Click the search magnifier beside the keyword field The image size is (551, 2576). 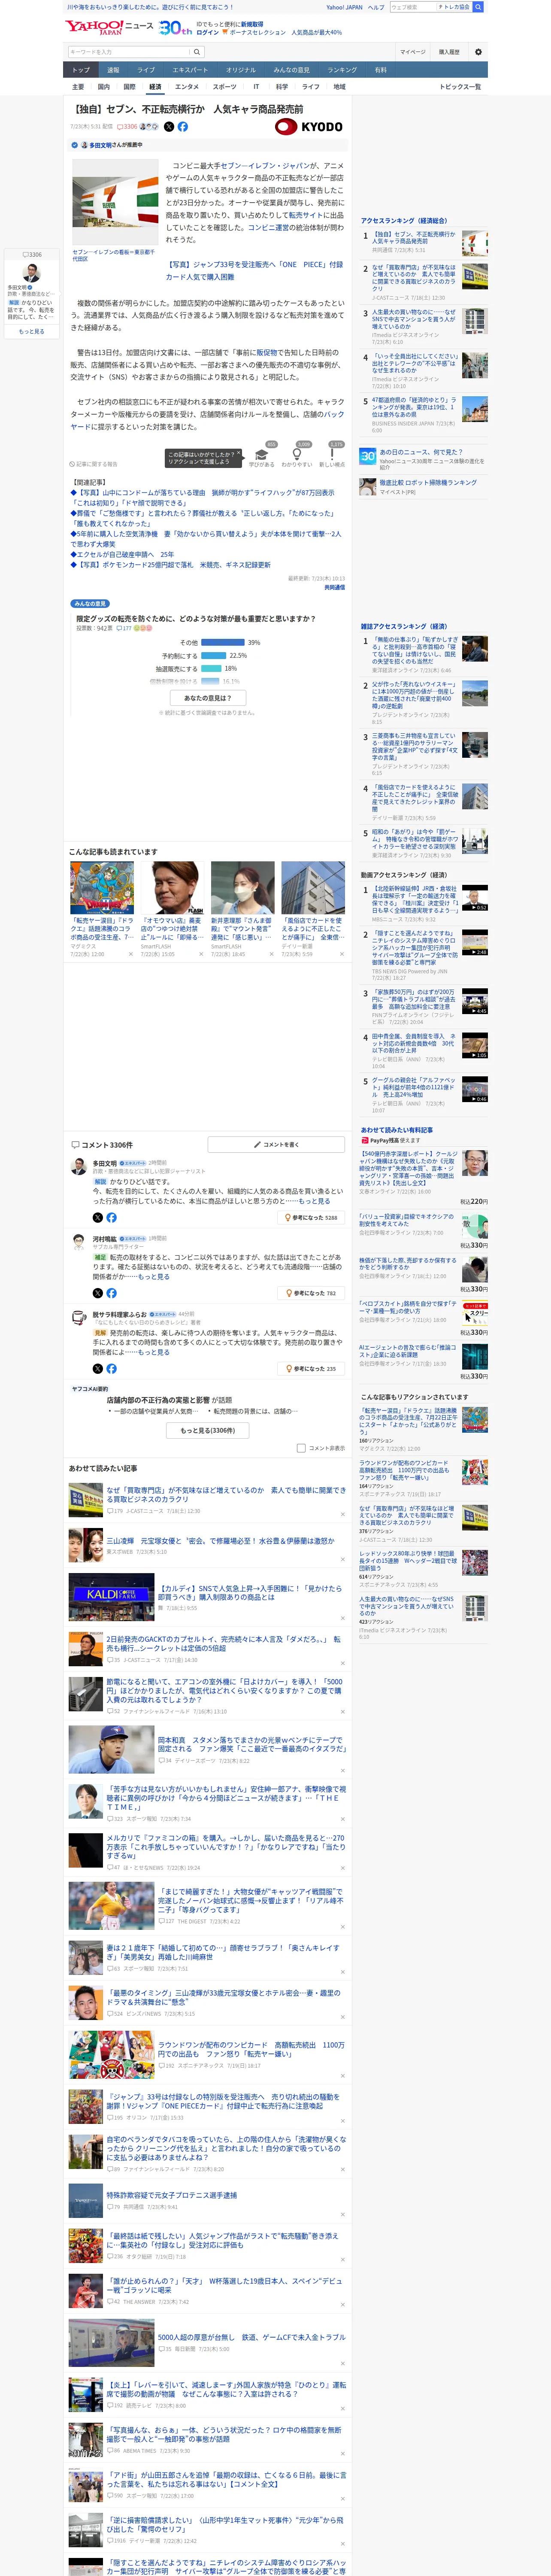point(197,52)
